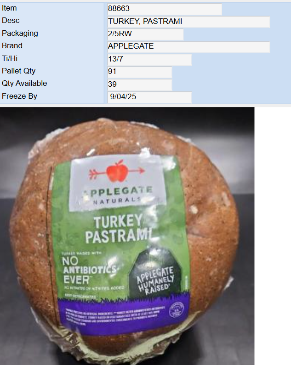
Task: Click the Item number field showing 88663
Action: [x=165, y=9]
